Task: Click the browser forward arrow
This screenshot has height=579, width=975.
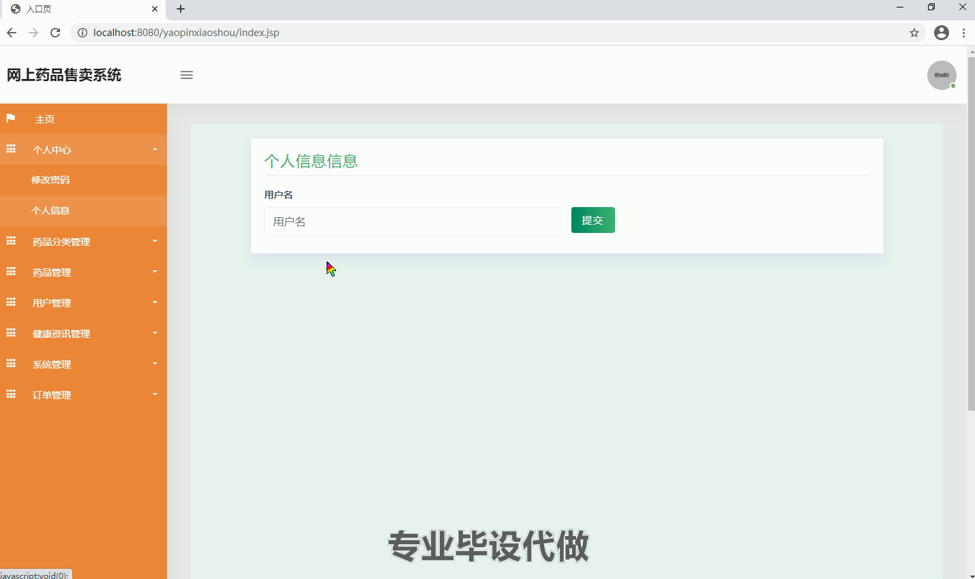Action: [x=33, y=33]
